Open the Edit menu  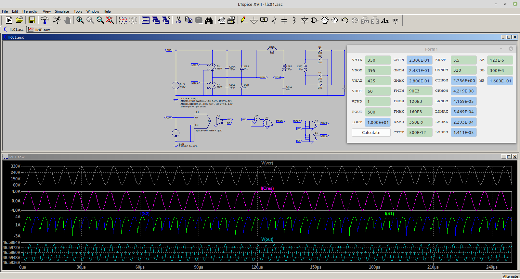click(x=15, y=11)
